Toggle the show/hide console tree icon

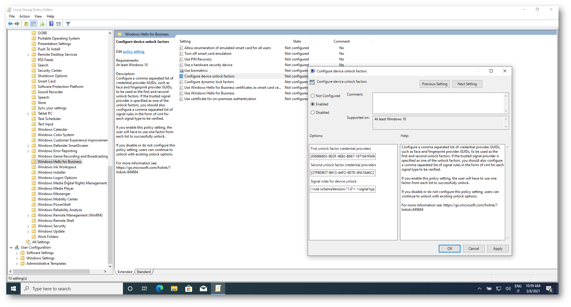pyautogui.click(x=33, y=24)
